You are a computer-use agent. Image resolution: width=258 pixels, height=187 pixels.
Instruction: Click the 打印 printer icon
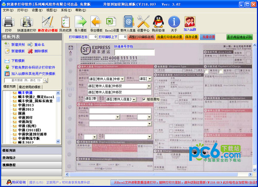(8, 22)
